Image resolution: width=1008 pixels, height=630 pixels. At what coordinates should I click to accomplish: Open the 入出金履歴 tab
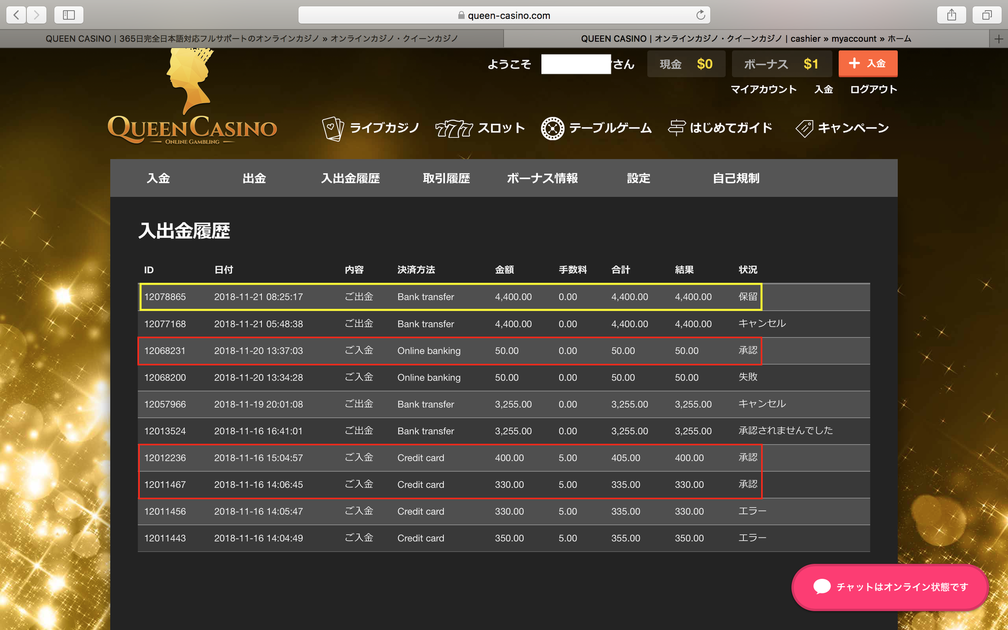coord(350,178)
